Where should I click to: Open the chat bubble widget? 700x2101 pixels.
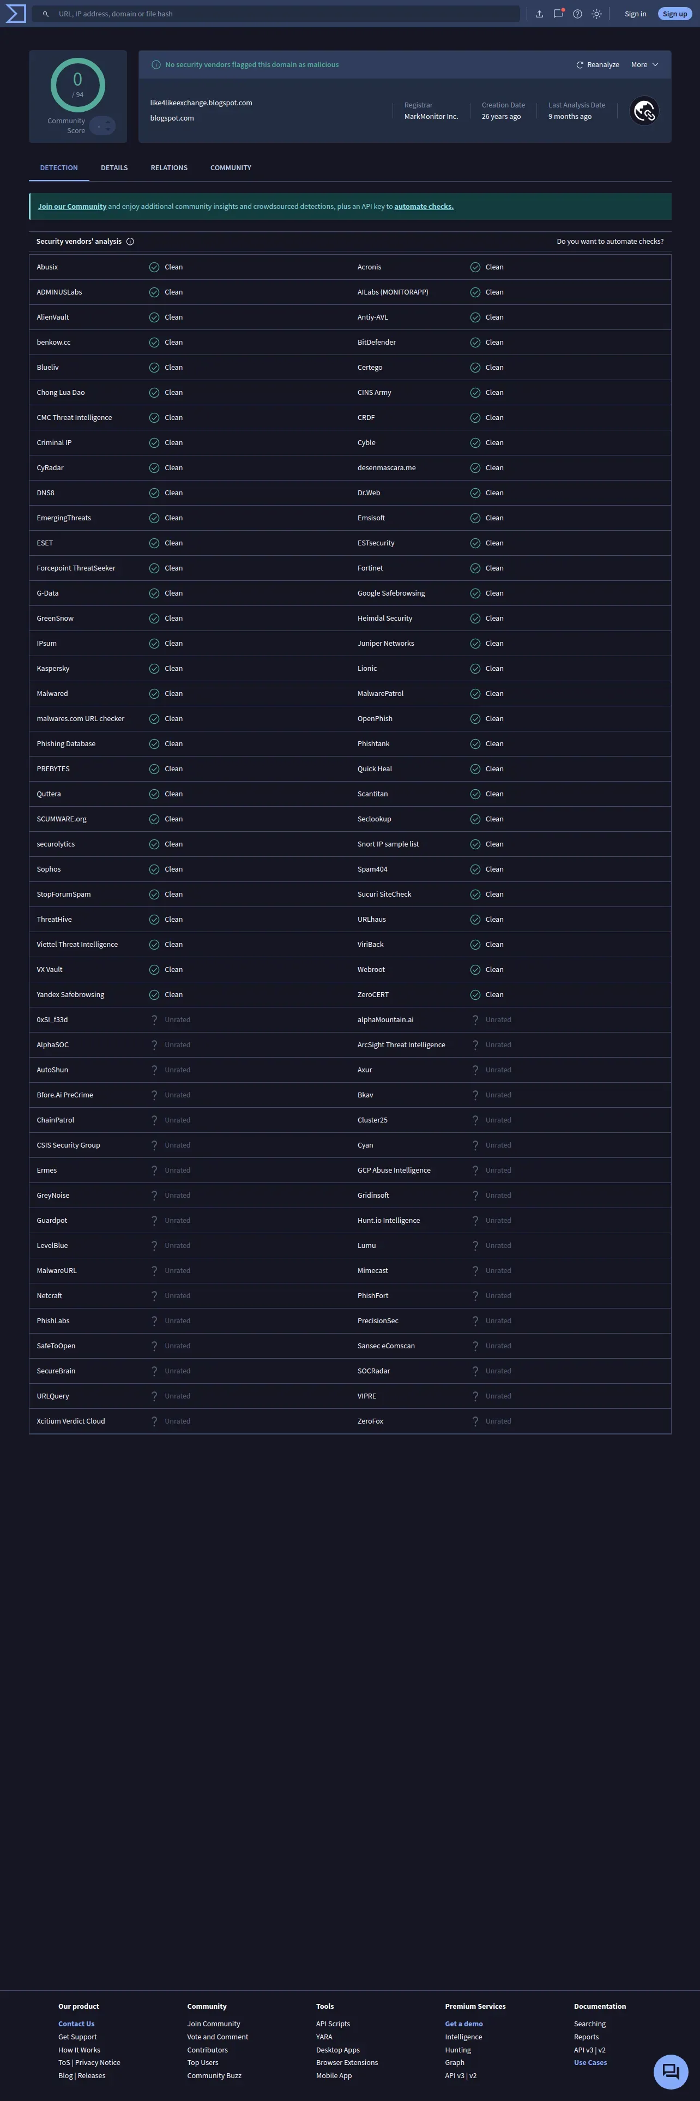pos(671,2071)
